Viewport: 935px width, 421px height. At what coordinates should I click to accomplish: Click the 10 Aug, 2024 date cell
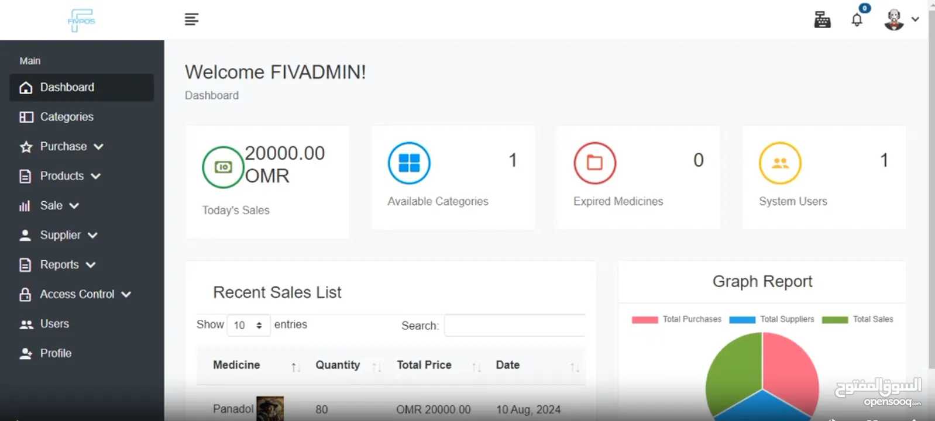click(528, 410)
